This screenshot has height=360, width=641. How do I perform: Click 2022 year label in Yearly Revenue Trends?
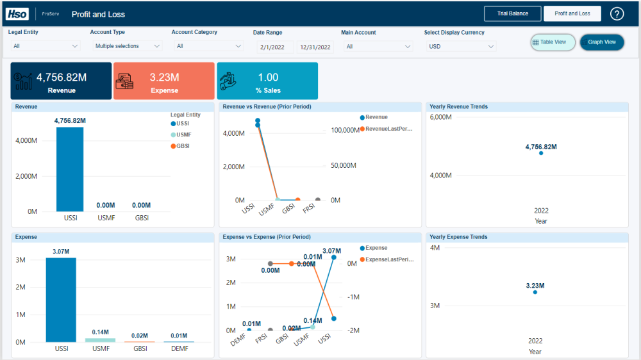541,211
